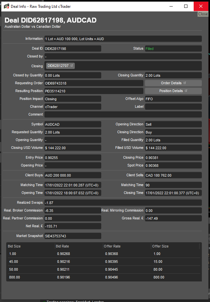
Task: Select the Requested Quantity 2.00 Lots value
Action: tap(73, 132)
